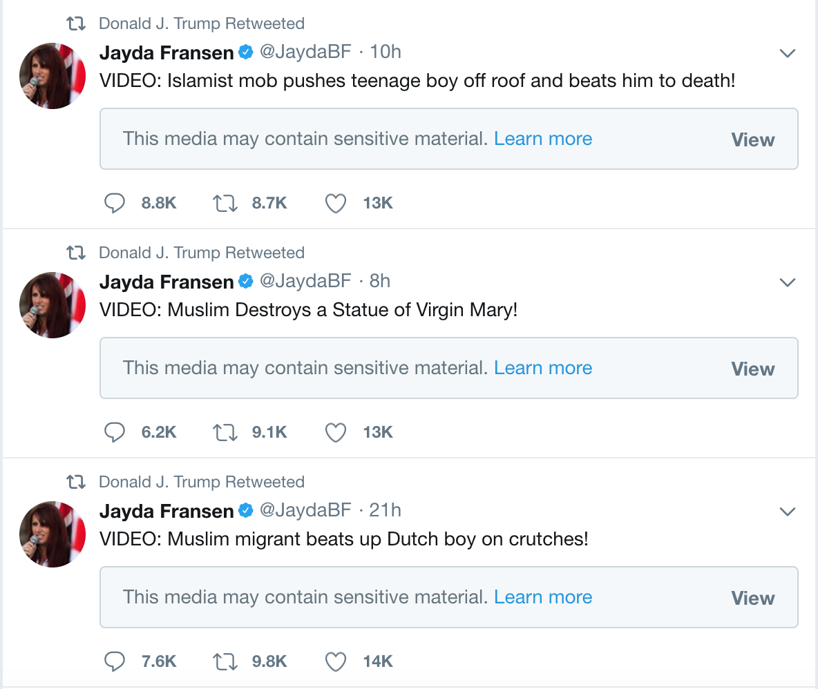Retweet the Virgin Mary statue tweet
818x689 pixels.
pos(225,432)
